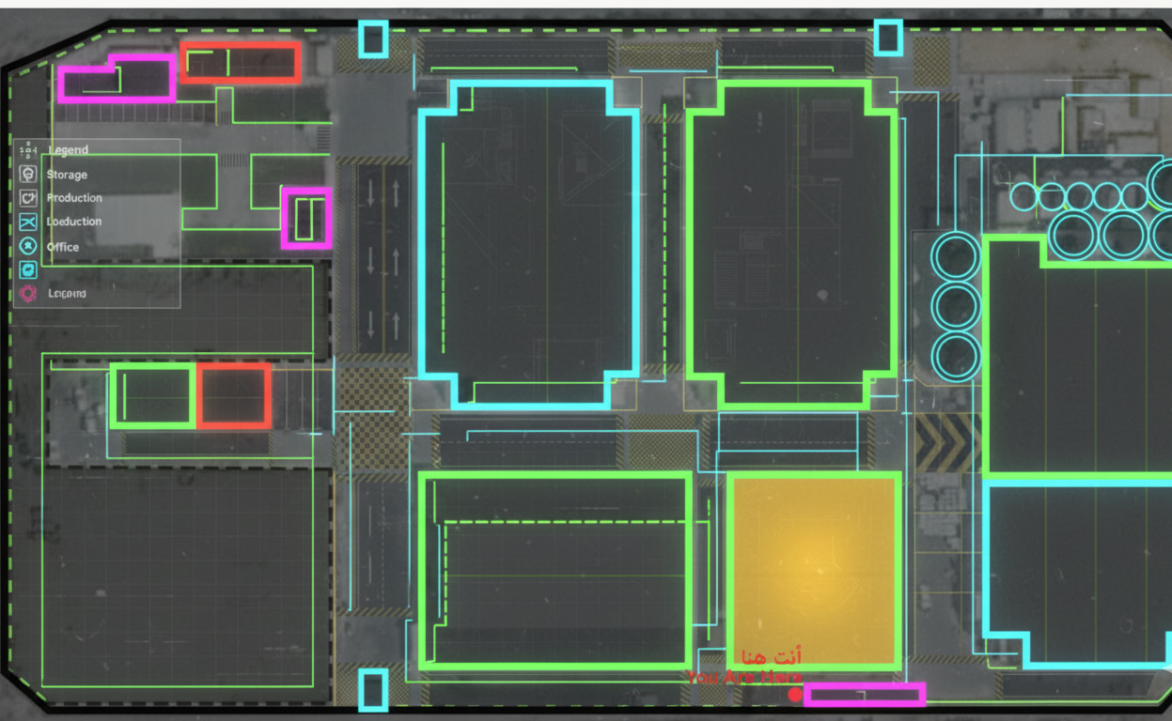Select the yellow chevron hazard zone
The width and height of the screenshot is (1172, 721).
[x=947, y=443]
